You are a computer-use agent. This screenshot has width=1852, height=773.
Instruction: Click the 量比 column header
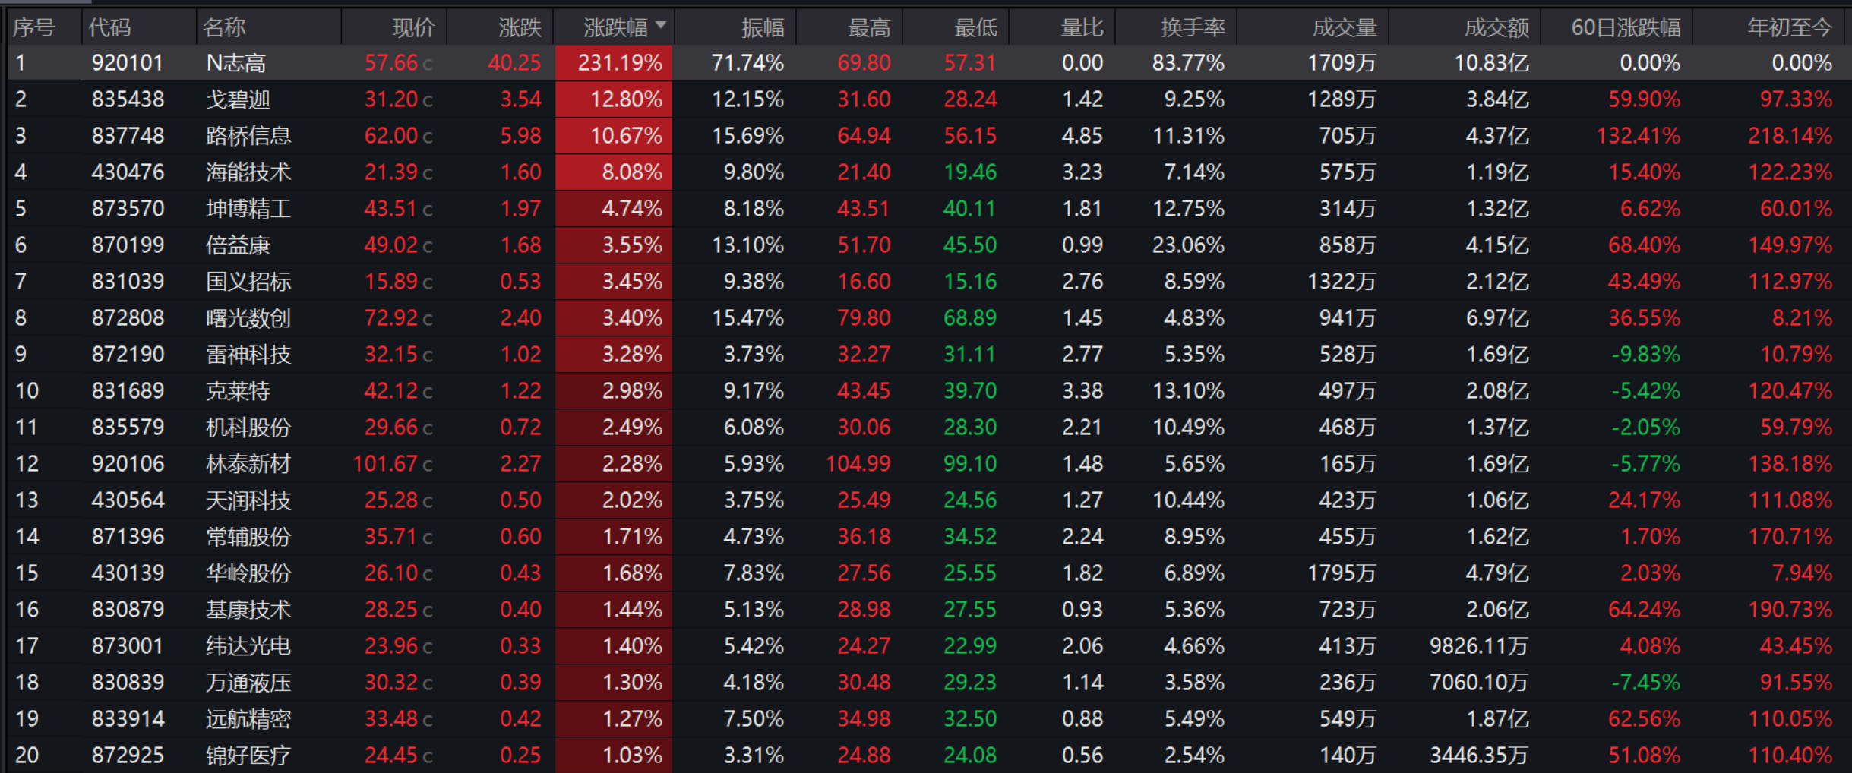point(1082,27)
